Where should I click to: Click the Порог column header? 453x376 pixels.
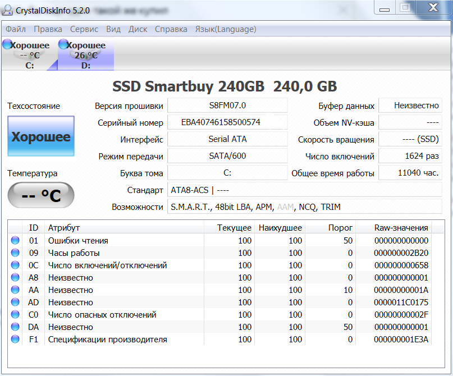click(330, 227)
